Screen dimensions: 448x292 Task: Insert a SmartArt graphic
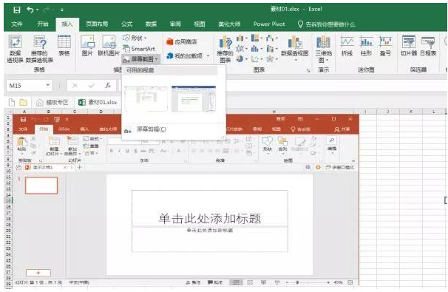point(139,49)
